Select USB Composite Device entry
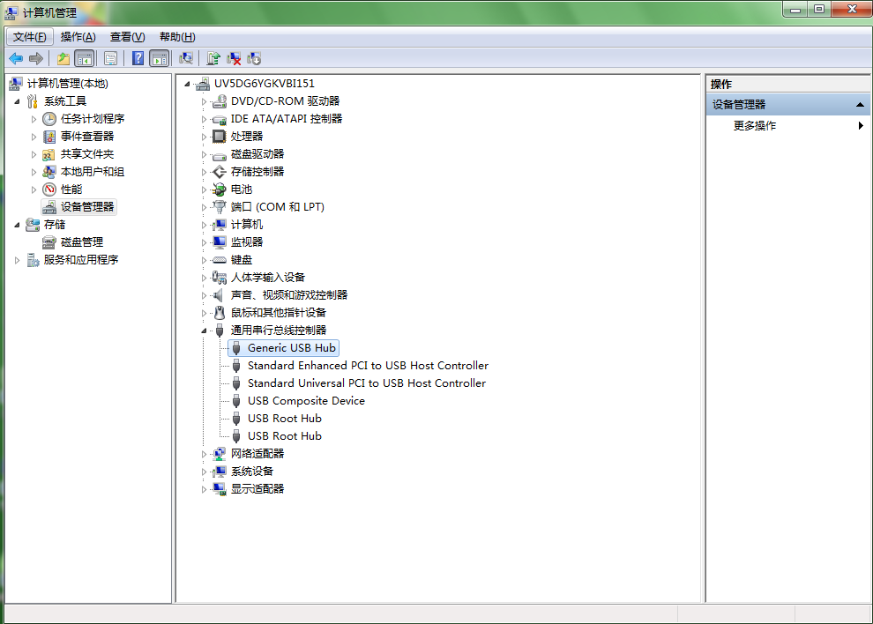Image resolution: width=873 pixels, height=624 pixels. (x=305, y=401)
